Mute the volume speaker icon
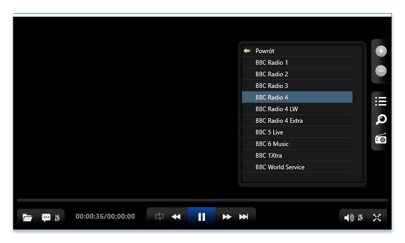This screenshot has height=243, width=405. (349, 218)
